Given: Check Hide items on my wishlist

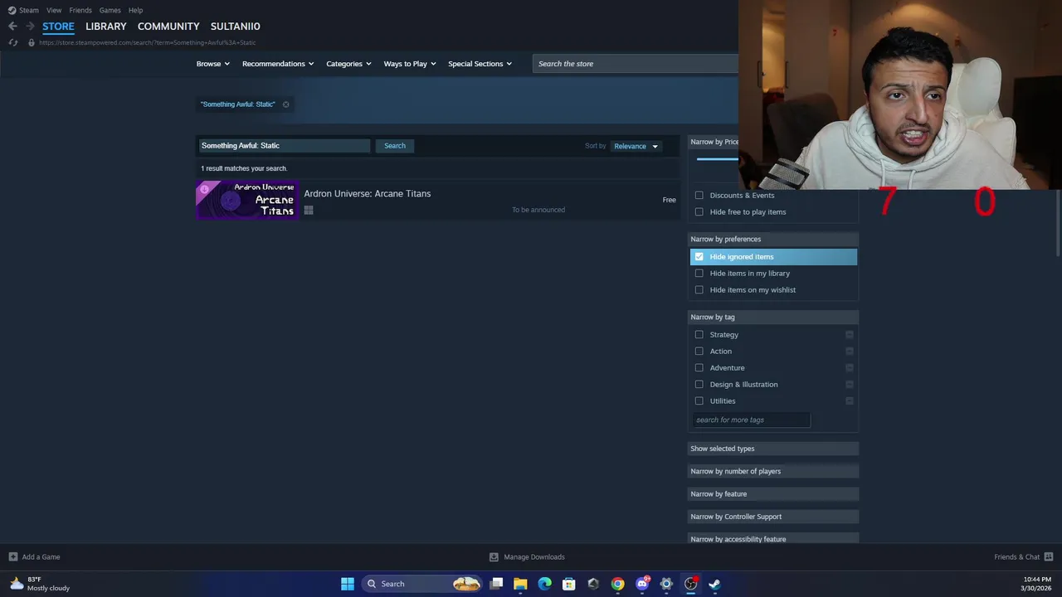Looking at the screenshot, I should coord(699,290).
